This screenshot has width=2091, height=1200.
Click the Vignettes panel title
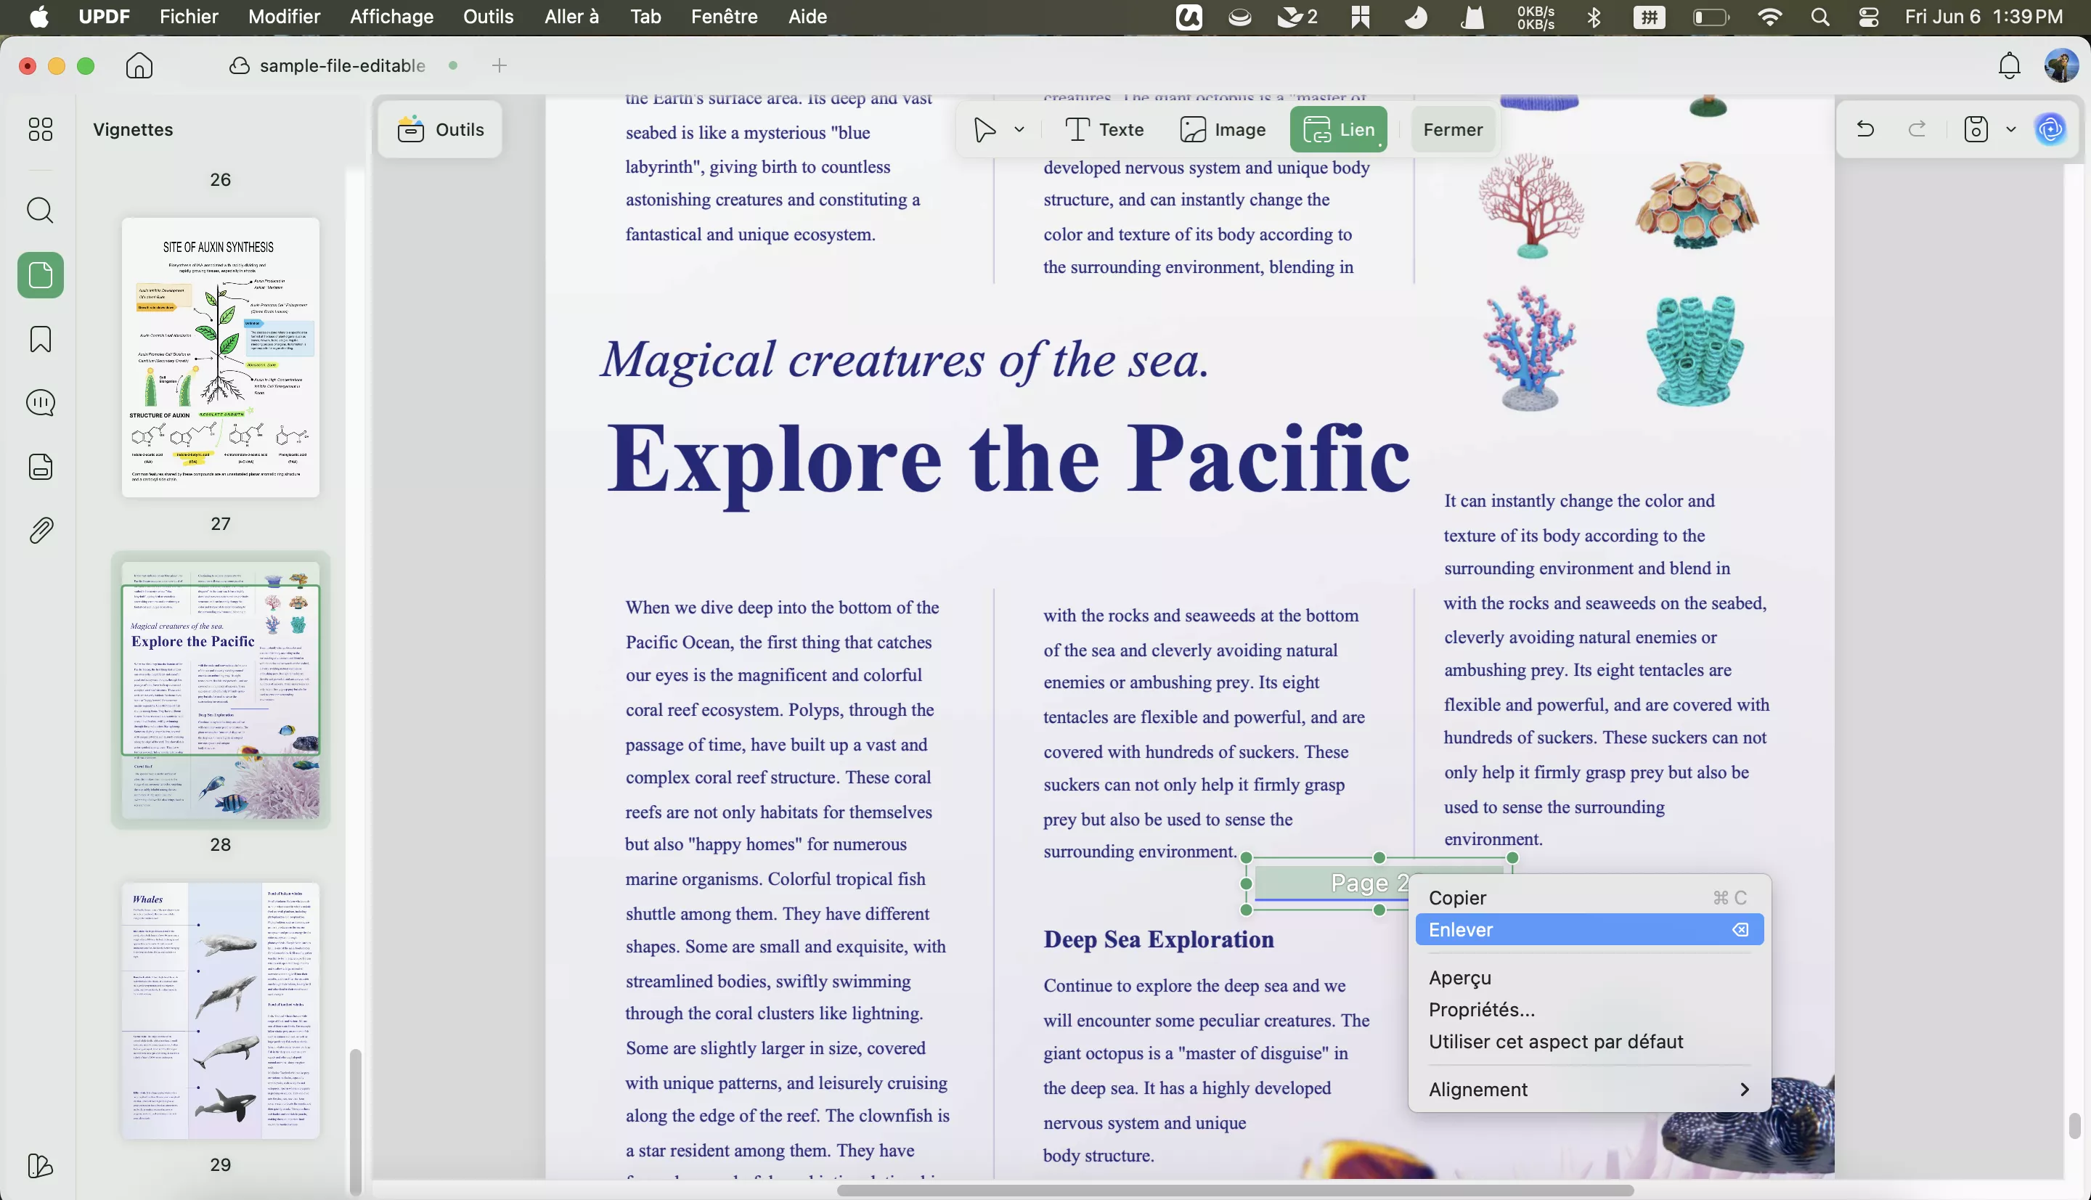133,129
